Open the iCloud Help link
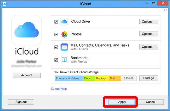The height and width of the screenshot is (111, 170). click(x=59, y=89)
